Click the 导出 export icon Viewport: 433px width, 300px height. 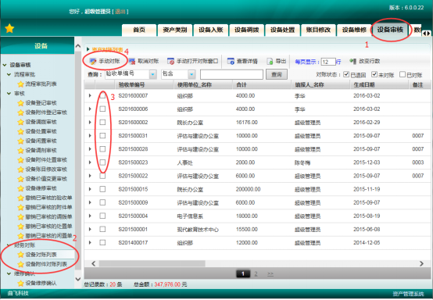tap(270, 61)
